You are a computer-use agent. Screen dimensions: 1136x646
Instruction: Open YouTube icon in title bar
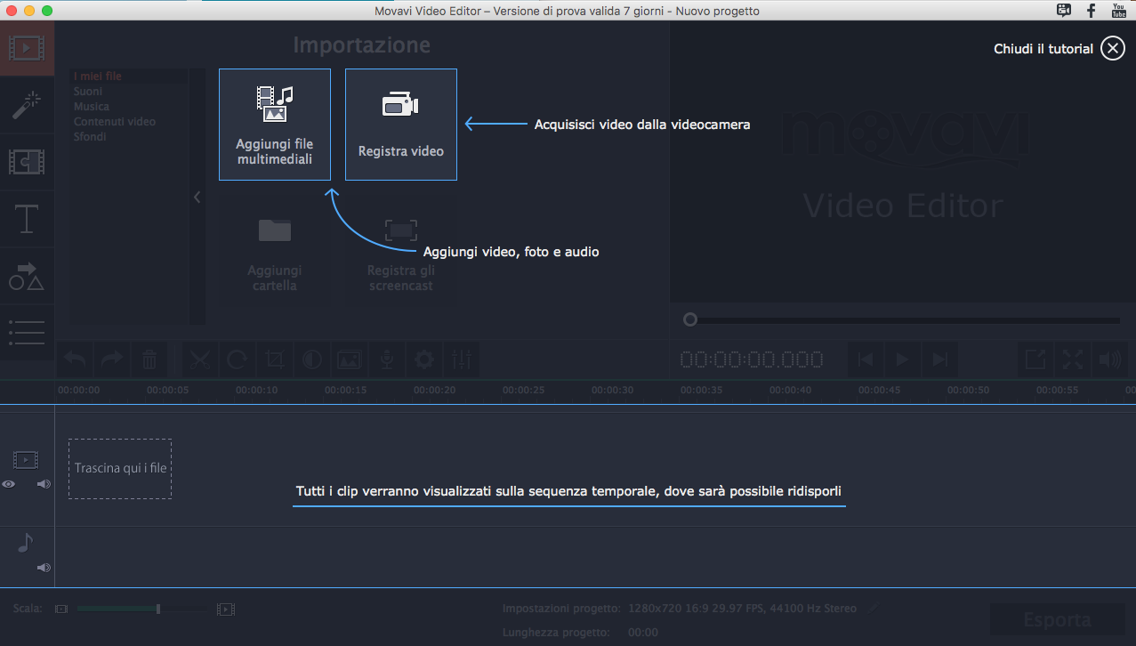[1118, 11]
